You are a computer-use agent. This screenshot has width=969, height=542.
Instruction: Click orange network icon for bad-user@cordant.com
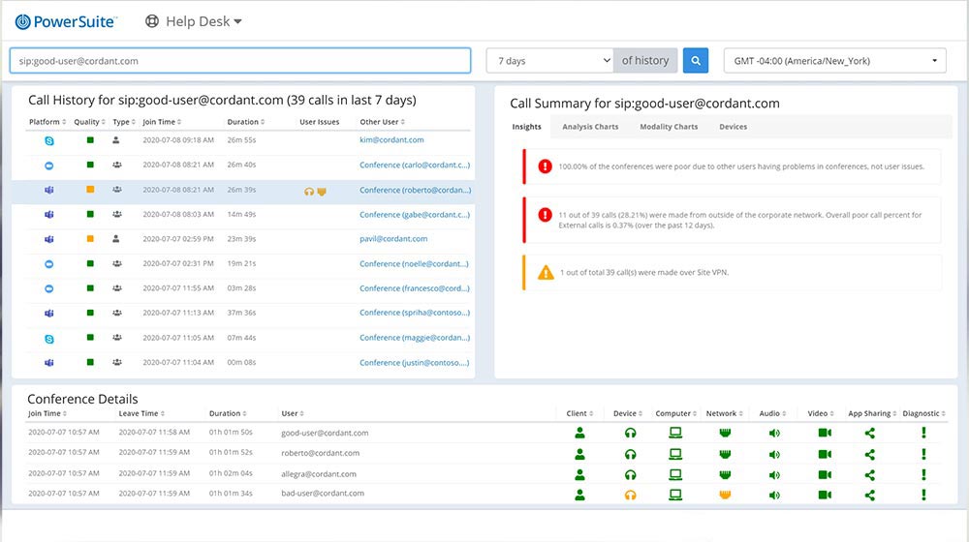coord(723,495)
